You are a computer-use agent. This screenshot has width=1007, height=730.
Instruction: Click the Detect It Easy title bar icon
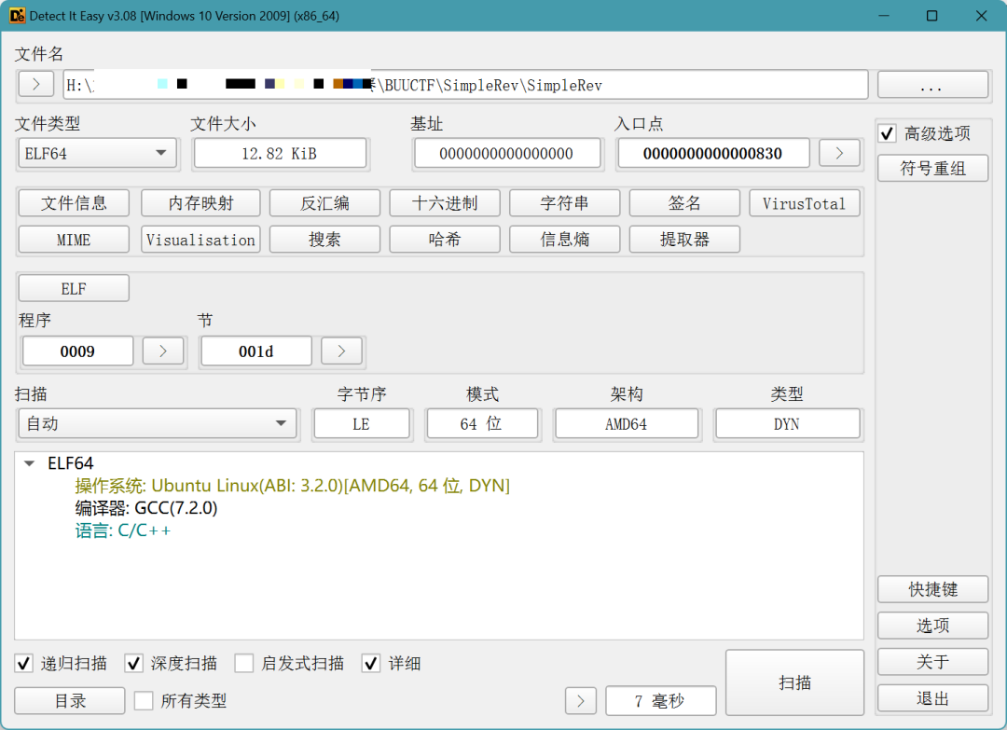pyautogui.click(x=18, y=16)
